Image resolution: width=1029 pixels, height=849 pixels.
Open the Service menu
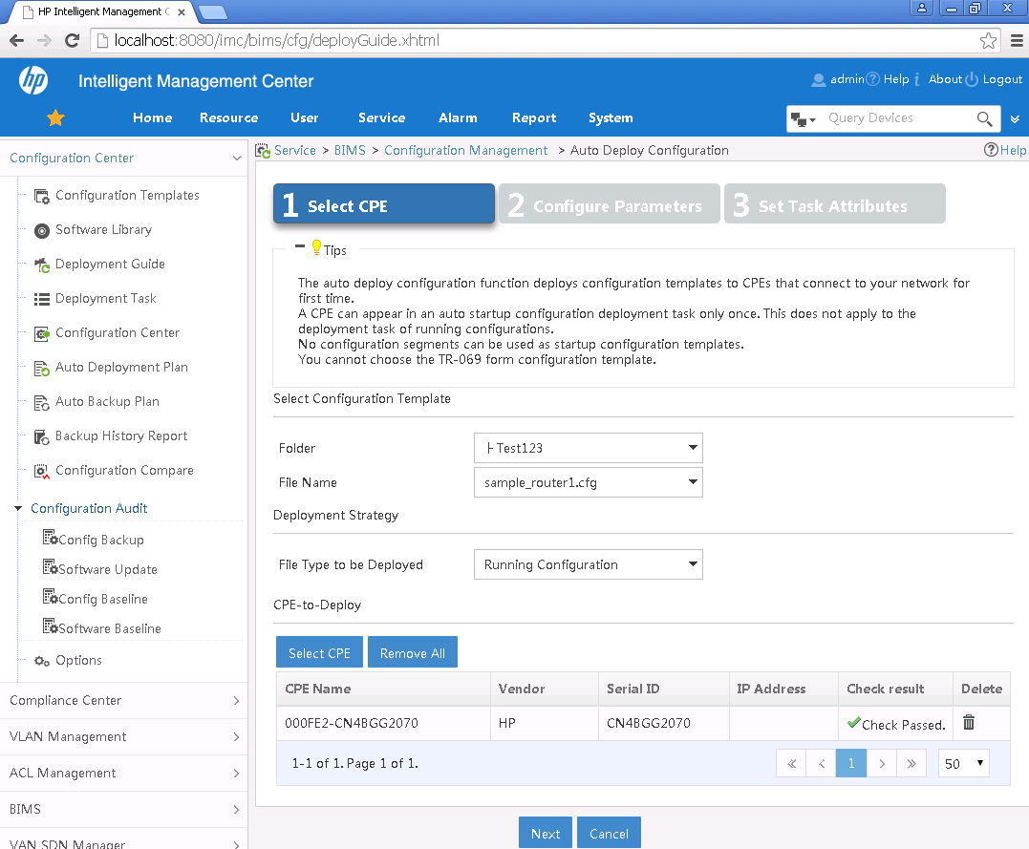[x=382, y=118]
